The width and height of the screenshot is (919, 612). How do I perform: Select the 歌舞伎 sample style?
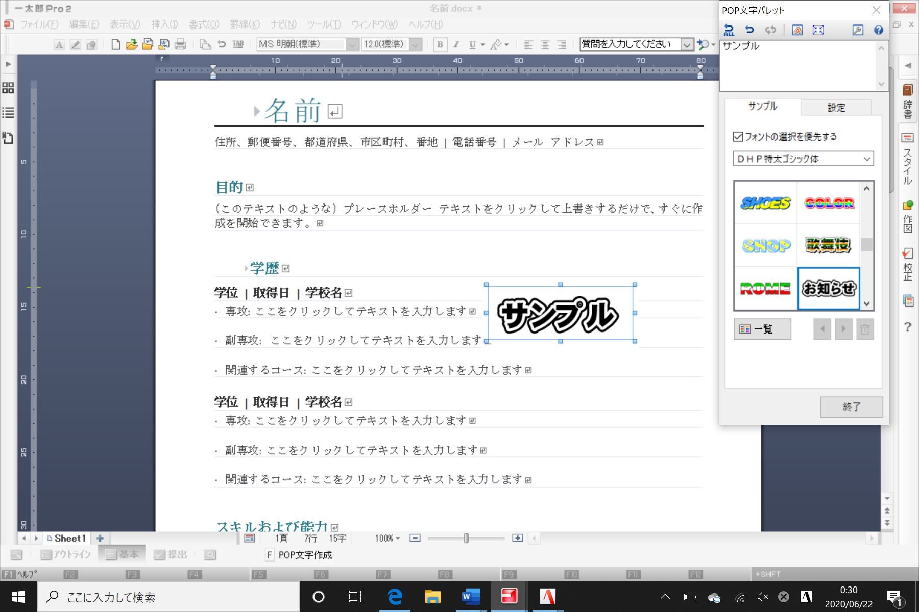point(828,245)
